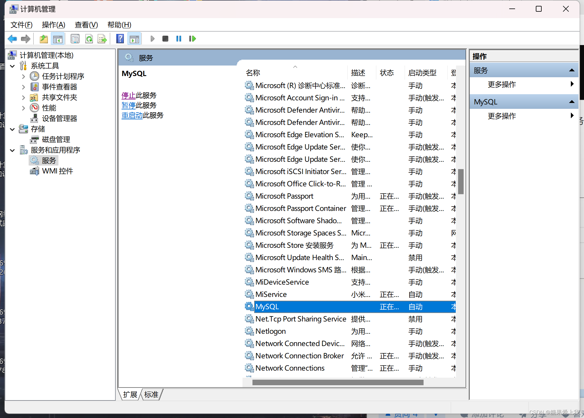The image size is (584, 418).
Task: Select Microsoft Store 安装服务 row
Action: tap(350, 245)
